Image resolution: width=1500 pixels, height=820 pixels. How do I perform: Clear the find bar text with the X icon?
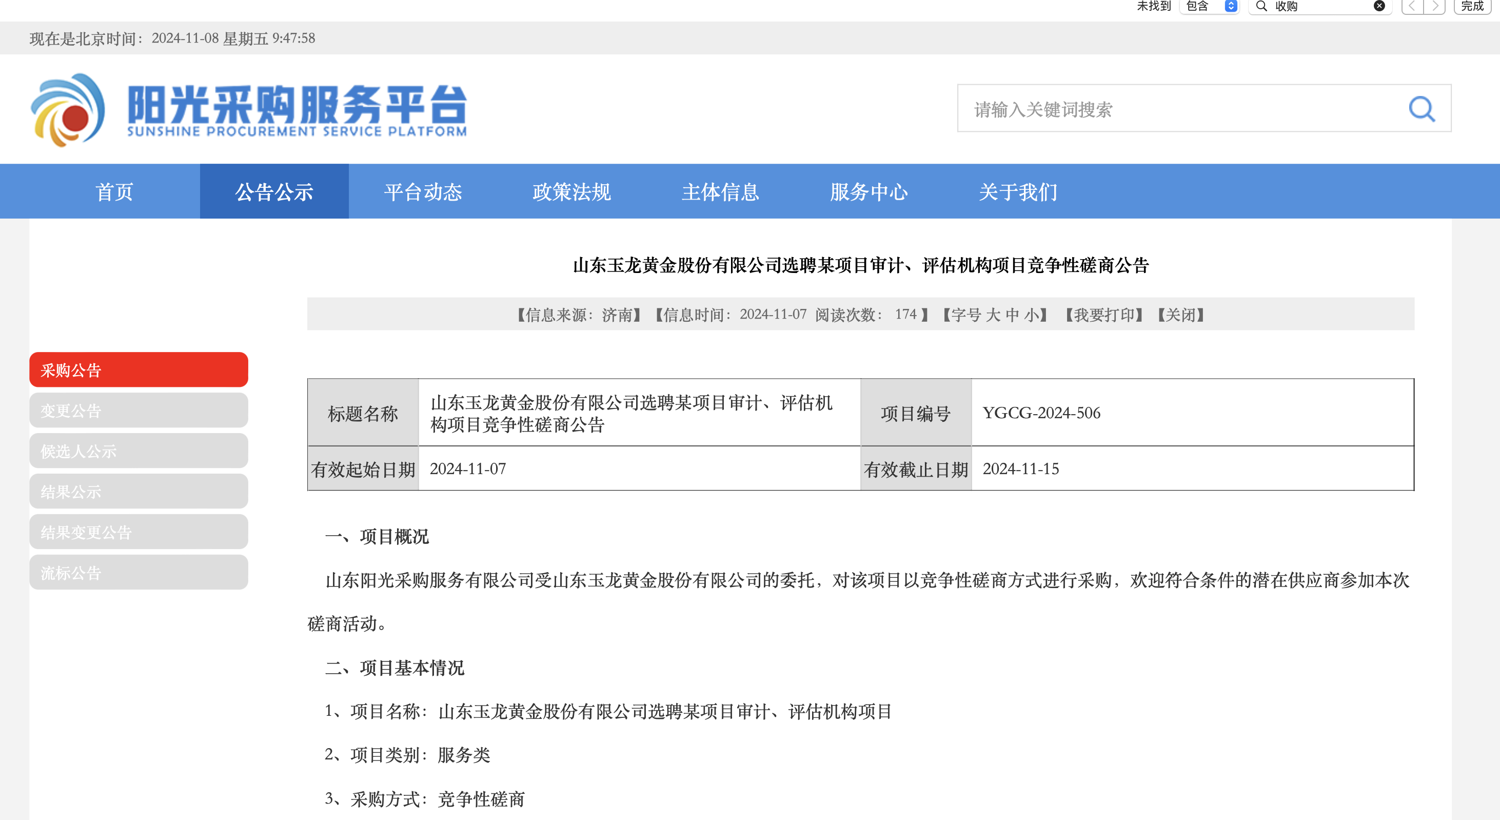click(x=1379, y=6)
